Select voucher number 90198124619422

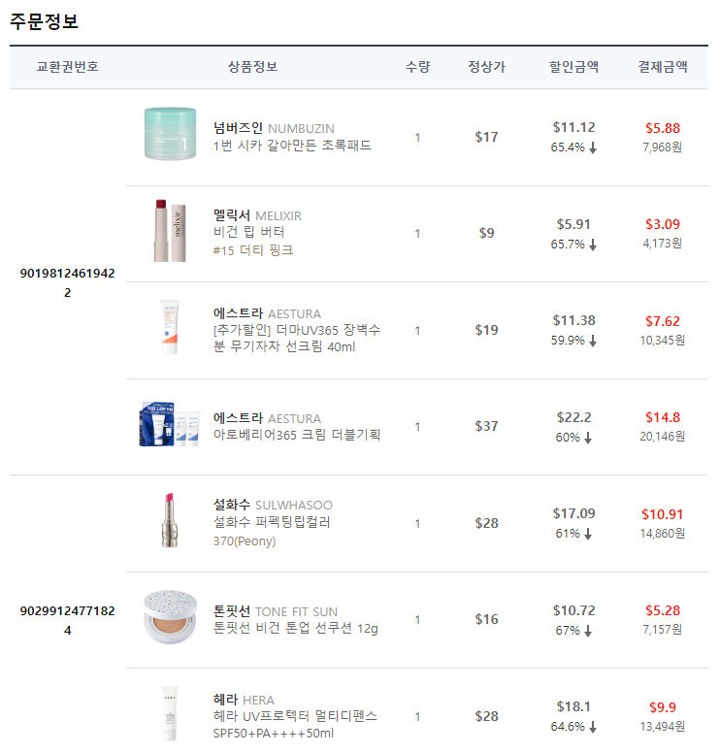tap(67, 282)
